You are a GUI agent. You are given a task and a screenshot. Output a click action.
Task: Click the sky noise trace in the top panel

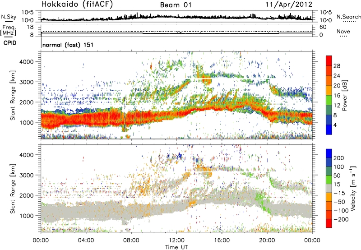click(x=176, y=18)
